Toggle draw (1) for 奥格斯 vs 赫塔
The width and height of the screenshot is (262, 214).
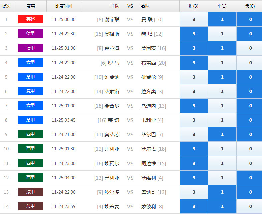click(x=222, y=34)
